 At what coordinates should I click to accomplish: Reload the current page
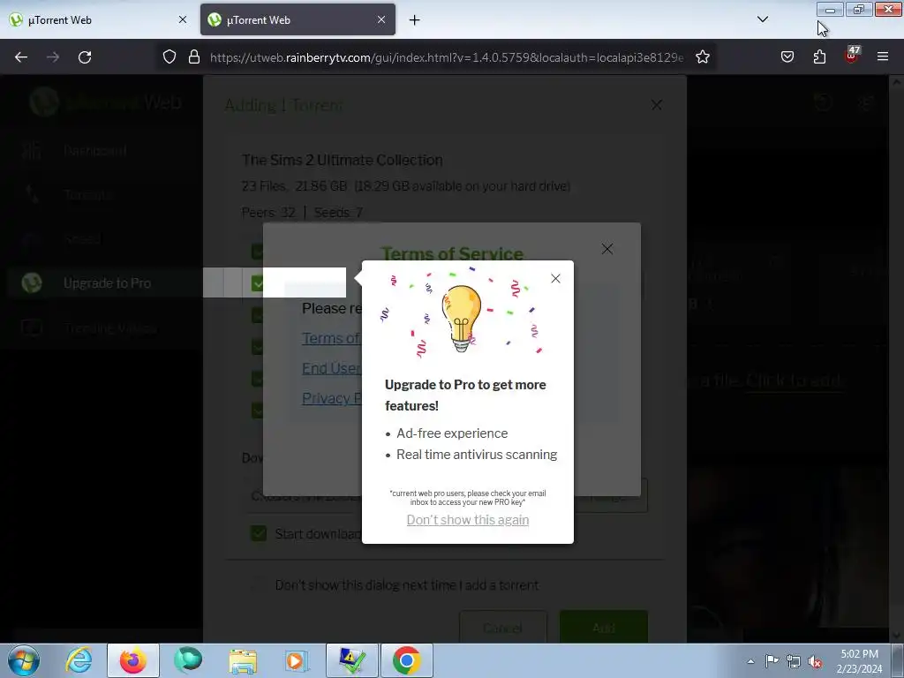[x=85, y=57]
